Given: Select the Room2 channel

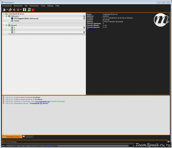Looking at the screenshot, I should (x=44, y=25).
